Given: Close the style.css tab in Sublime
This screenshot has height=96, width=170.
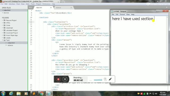Looking at the screenshot, I should [71, 8].
